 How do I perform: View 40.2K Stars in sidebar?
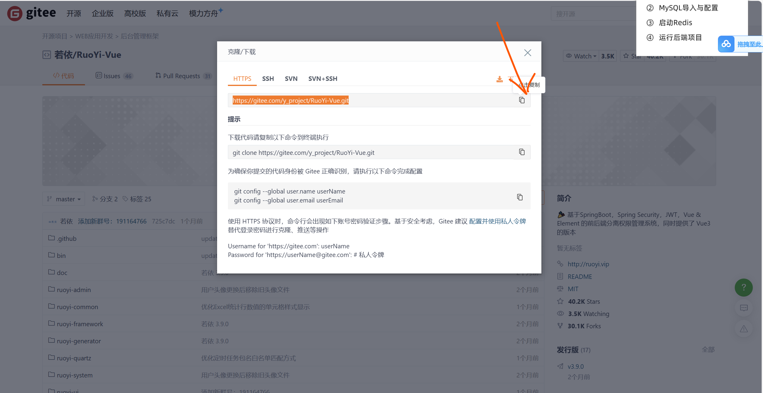584,301
